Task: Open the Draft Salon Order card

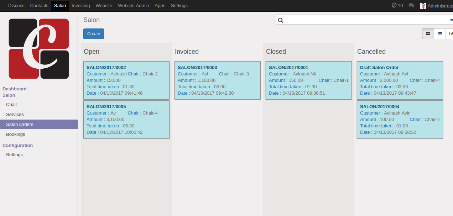Action: point(400,80)
